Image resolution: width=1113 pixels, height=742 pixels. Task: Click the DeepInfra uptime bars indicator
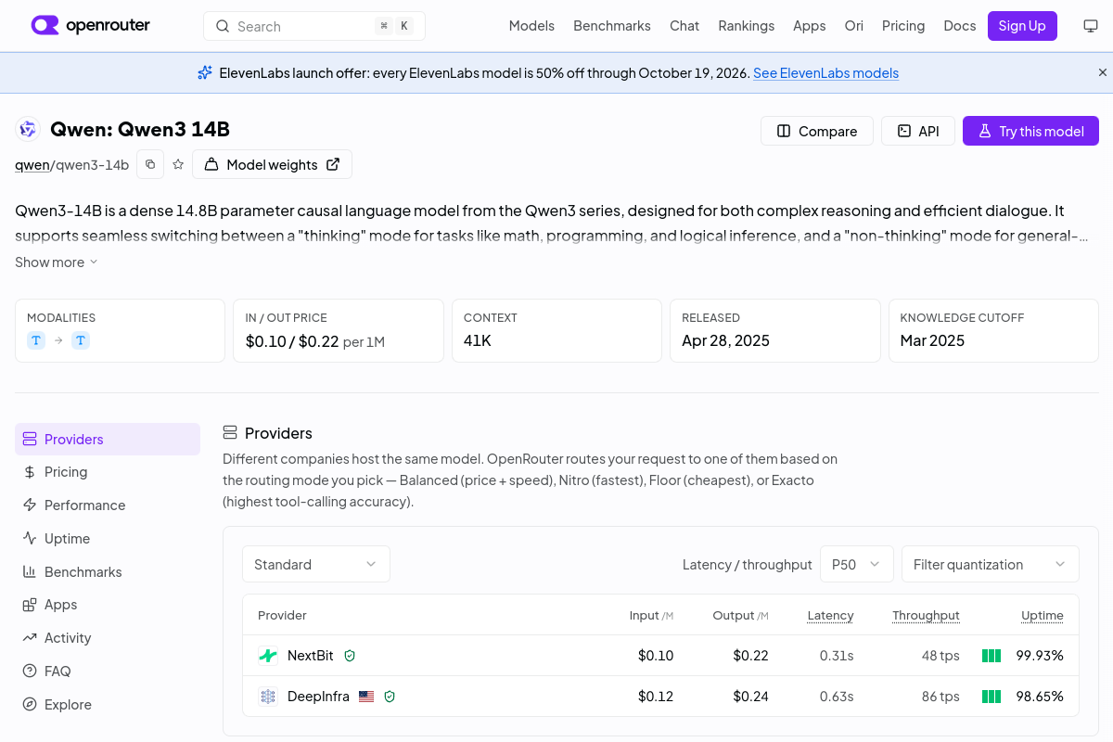tap(991, 697)
